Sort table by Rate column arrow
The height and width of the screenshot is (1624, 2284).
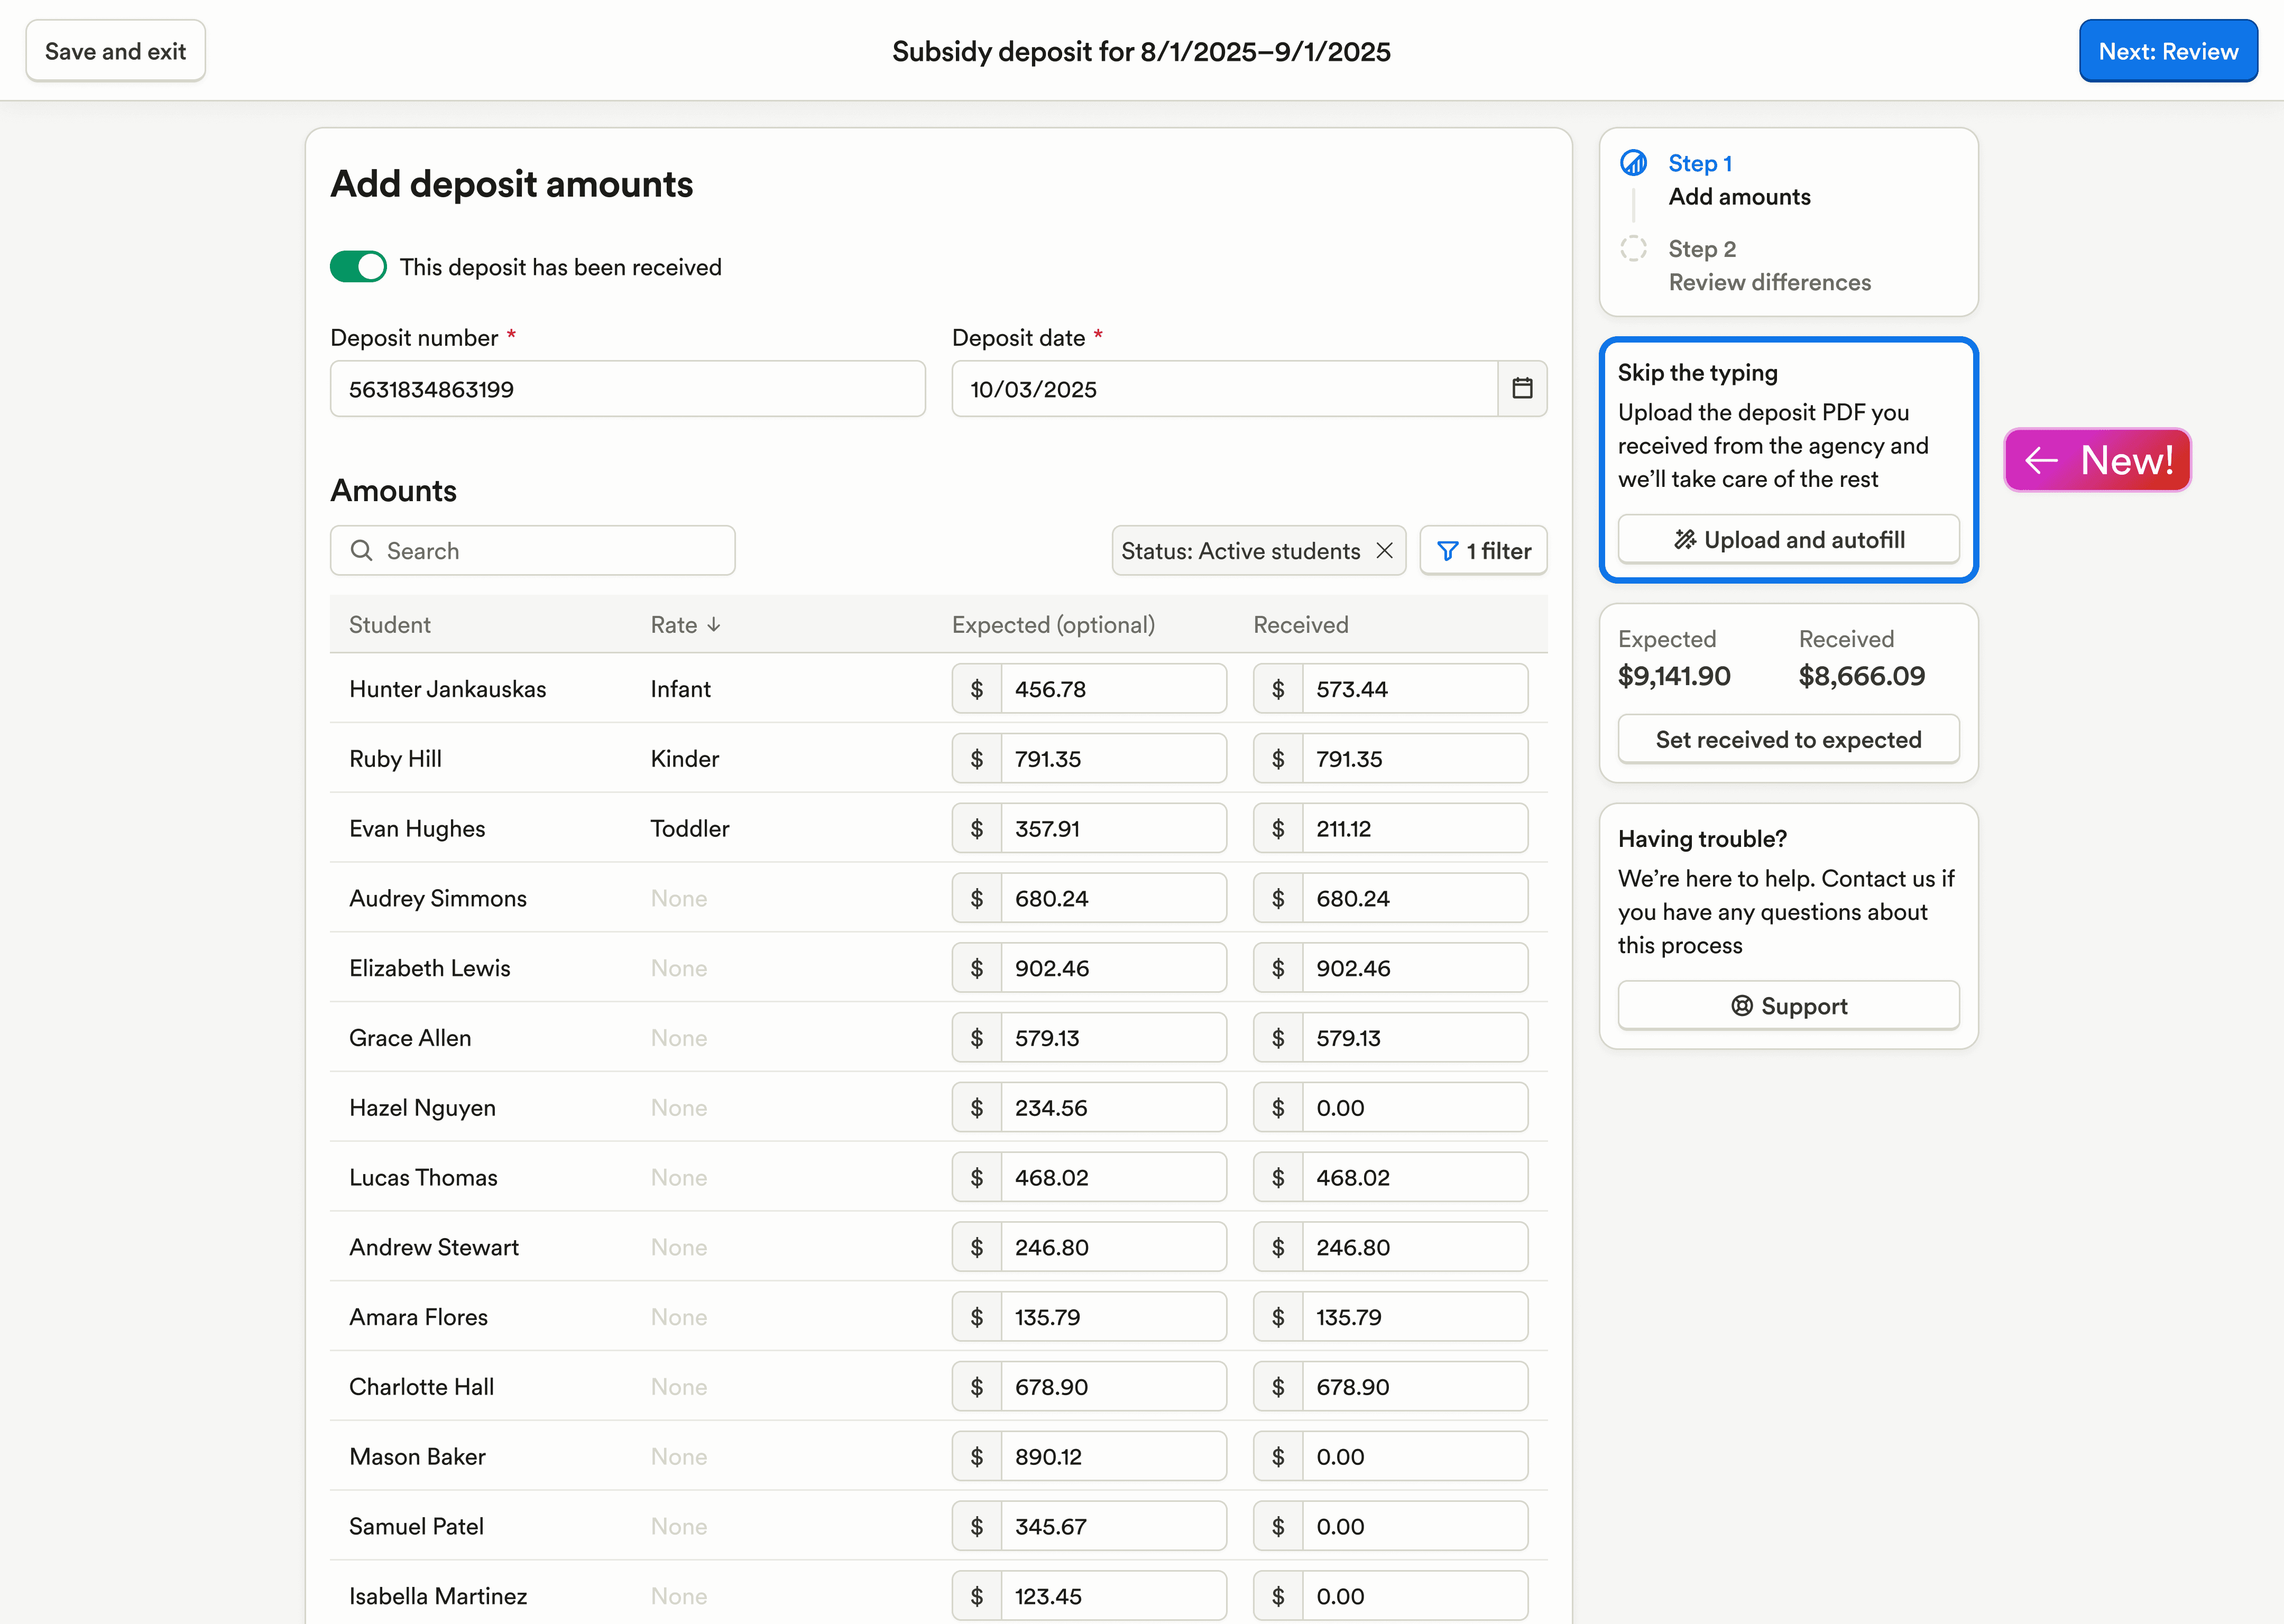pyautogui.click(x=713, y=625)
